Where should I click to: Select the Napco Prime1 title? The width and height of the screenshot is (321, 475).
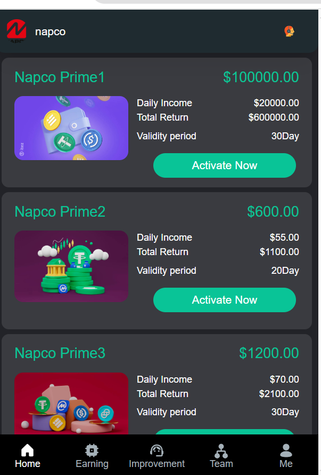(60, 77)
